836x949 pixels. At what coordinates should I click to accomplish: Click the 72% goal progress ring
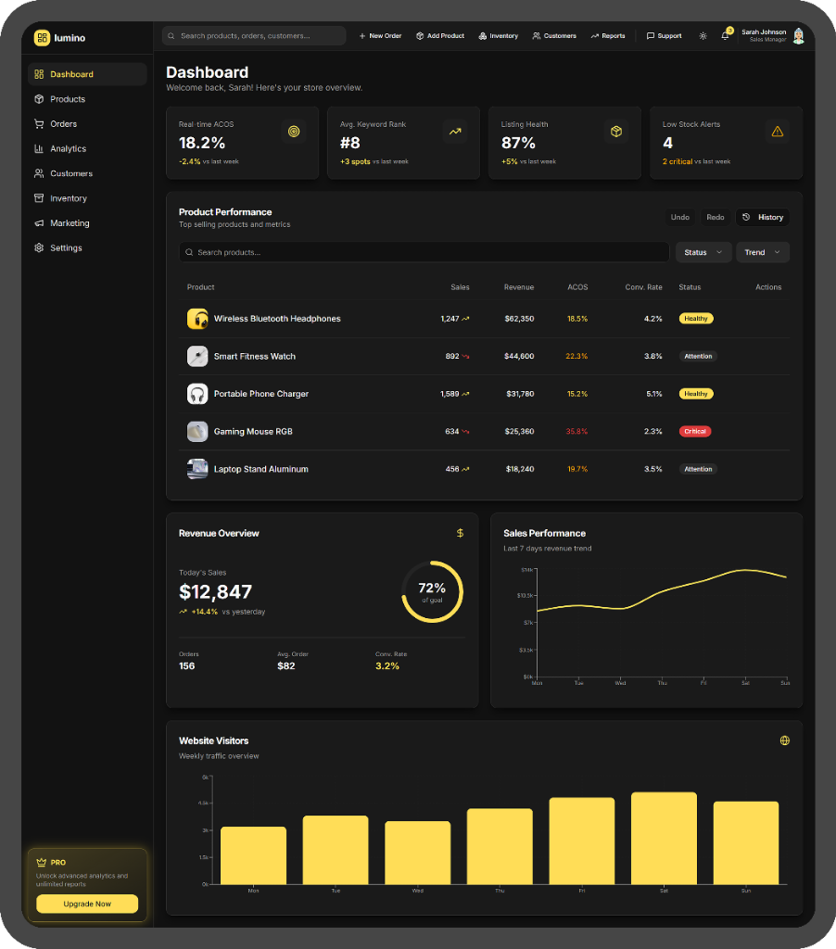pyautogui.click(x=432, y=590)
